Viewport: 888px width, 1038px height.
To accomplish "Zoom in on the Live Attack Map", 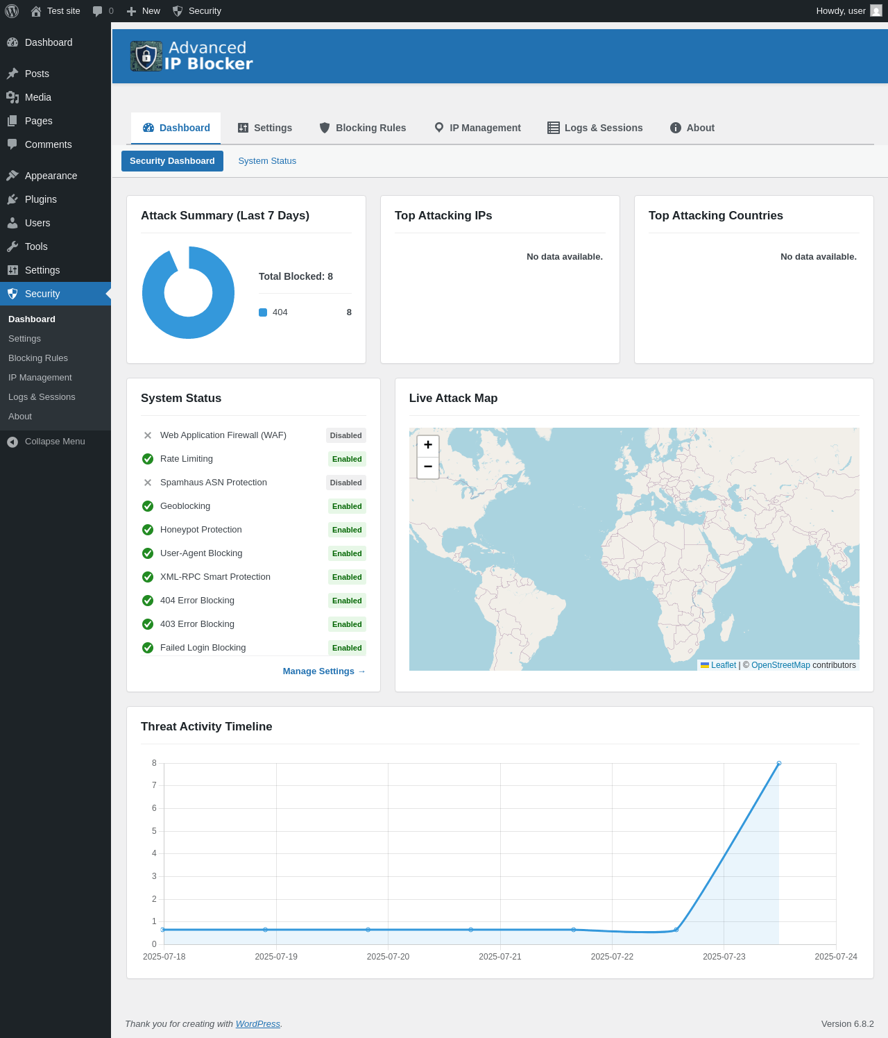I will 428,445.
